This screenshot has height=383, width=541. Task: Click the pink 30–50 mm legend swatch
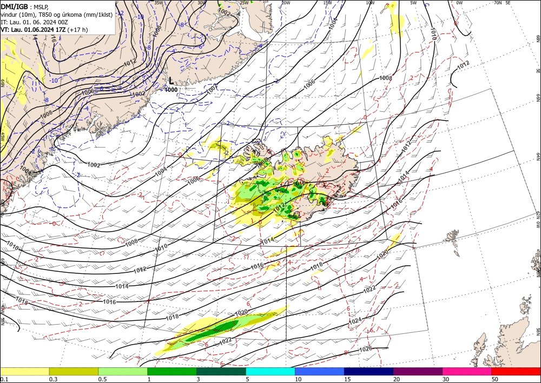coord(467,371)
